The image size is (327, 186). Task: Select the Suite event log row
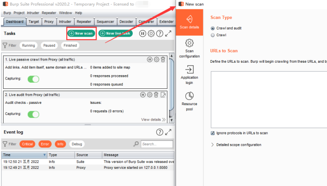click(88, 162)
